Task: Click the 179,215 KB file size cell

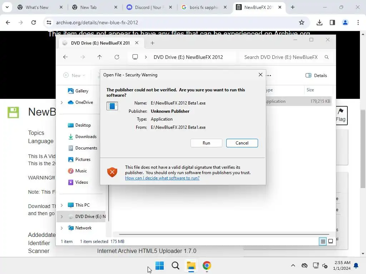Action: [x=320, y=101]
